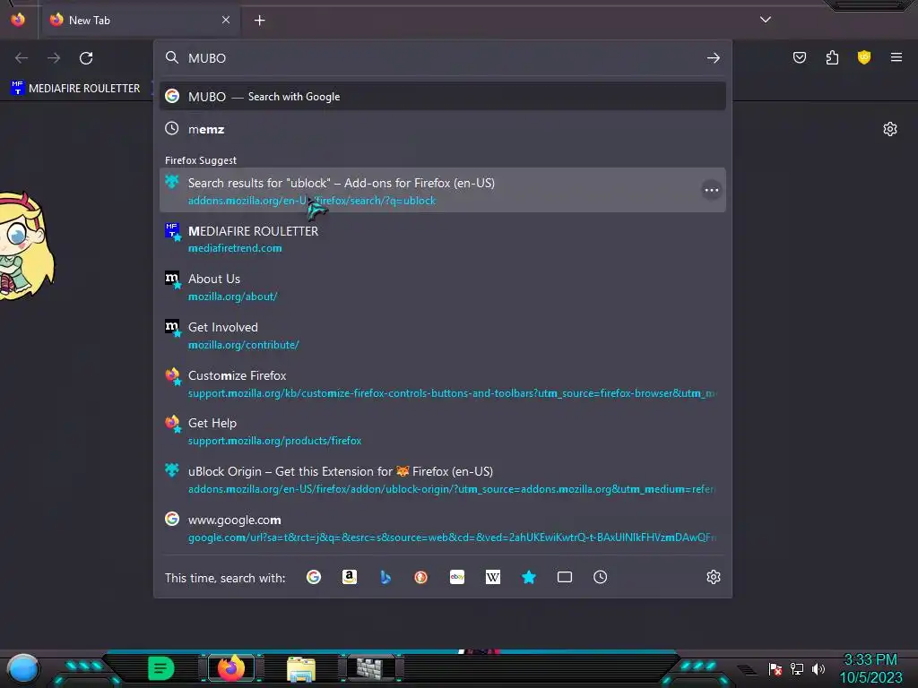Open search settings gear in dropdown
Image resolution: width=918 pixels, height=688 pixels.
pyautogui.click(x=713, y=578)
